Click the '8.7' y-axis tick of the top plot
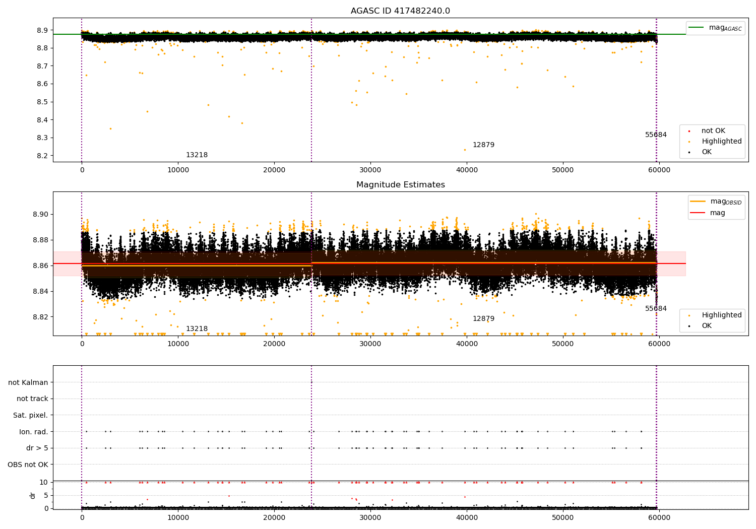756x529 pixels. point(42,66)
